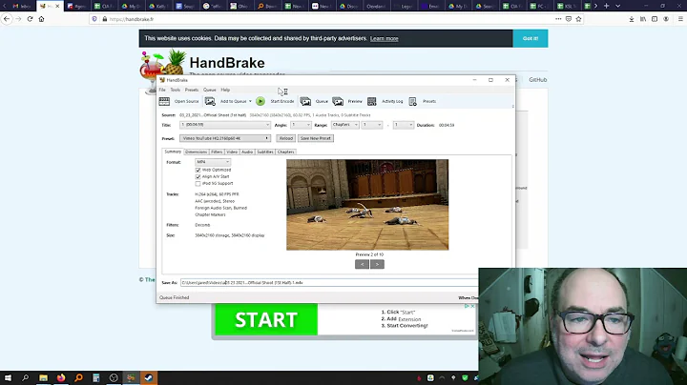Show next preview image
Viewport: 687px width, 385px height.
coord(377,264)
